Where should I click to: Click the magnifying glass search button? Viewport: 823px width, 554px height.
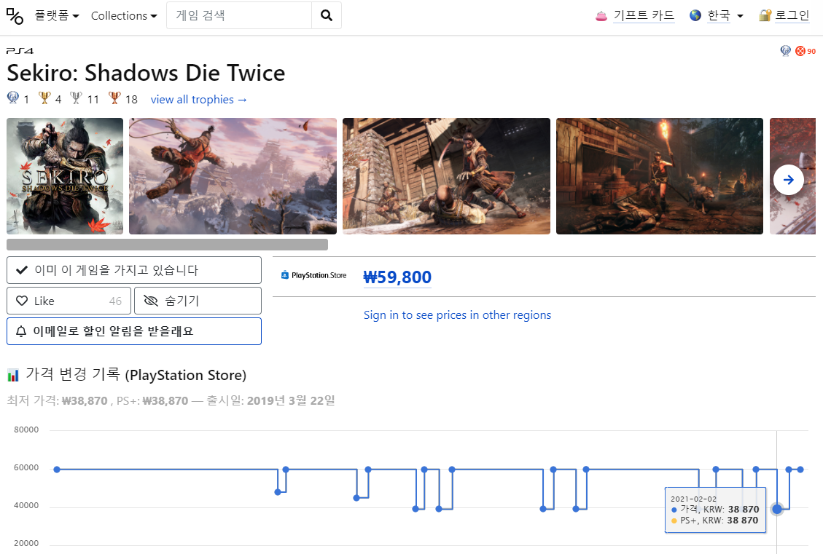point(327,15)
